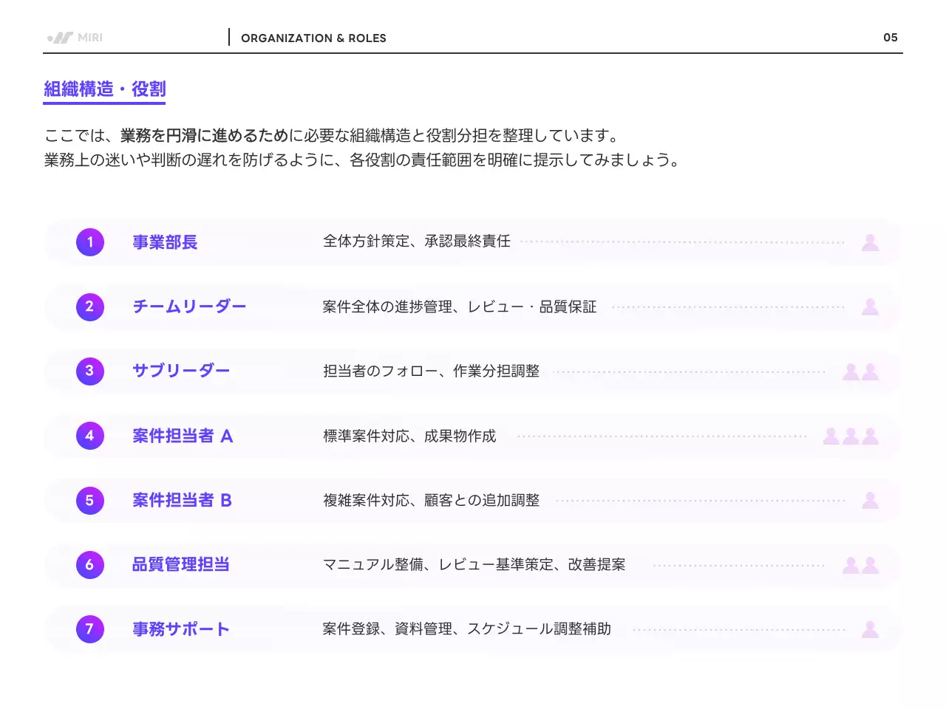Click the person icon beside 事業部長 row
Viewport: 946px width, 709px height.
pos(870,242)
